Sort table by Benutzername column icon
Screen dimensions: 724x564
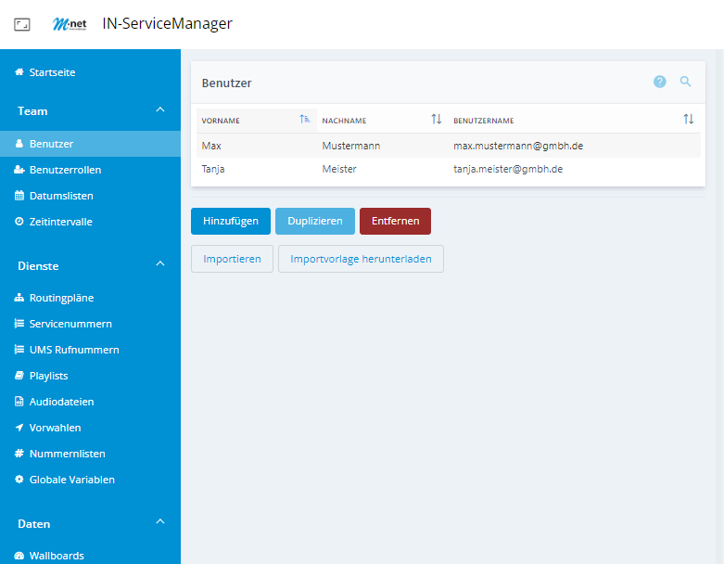click(688, 120)
